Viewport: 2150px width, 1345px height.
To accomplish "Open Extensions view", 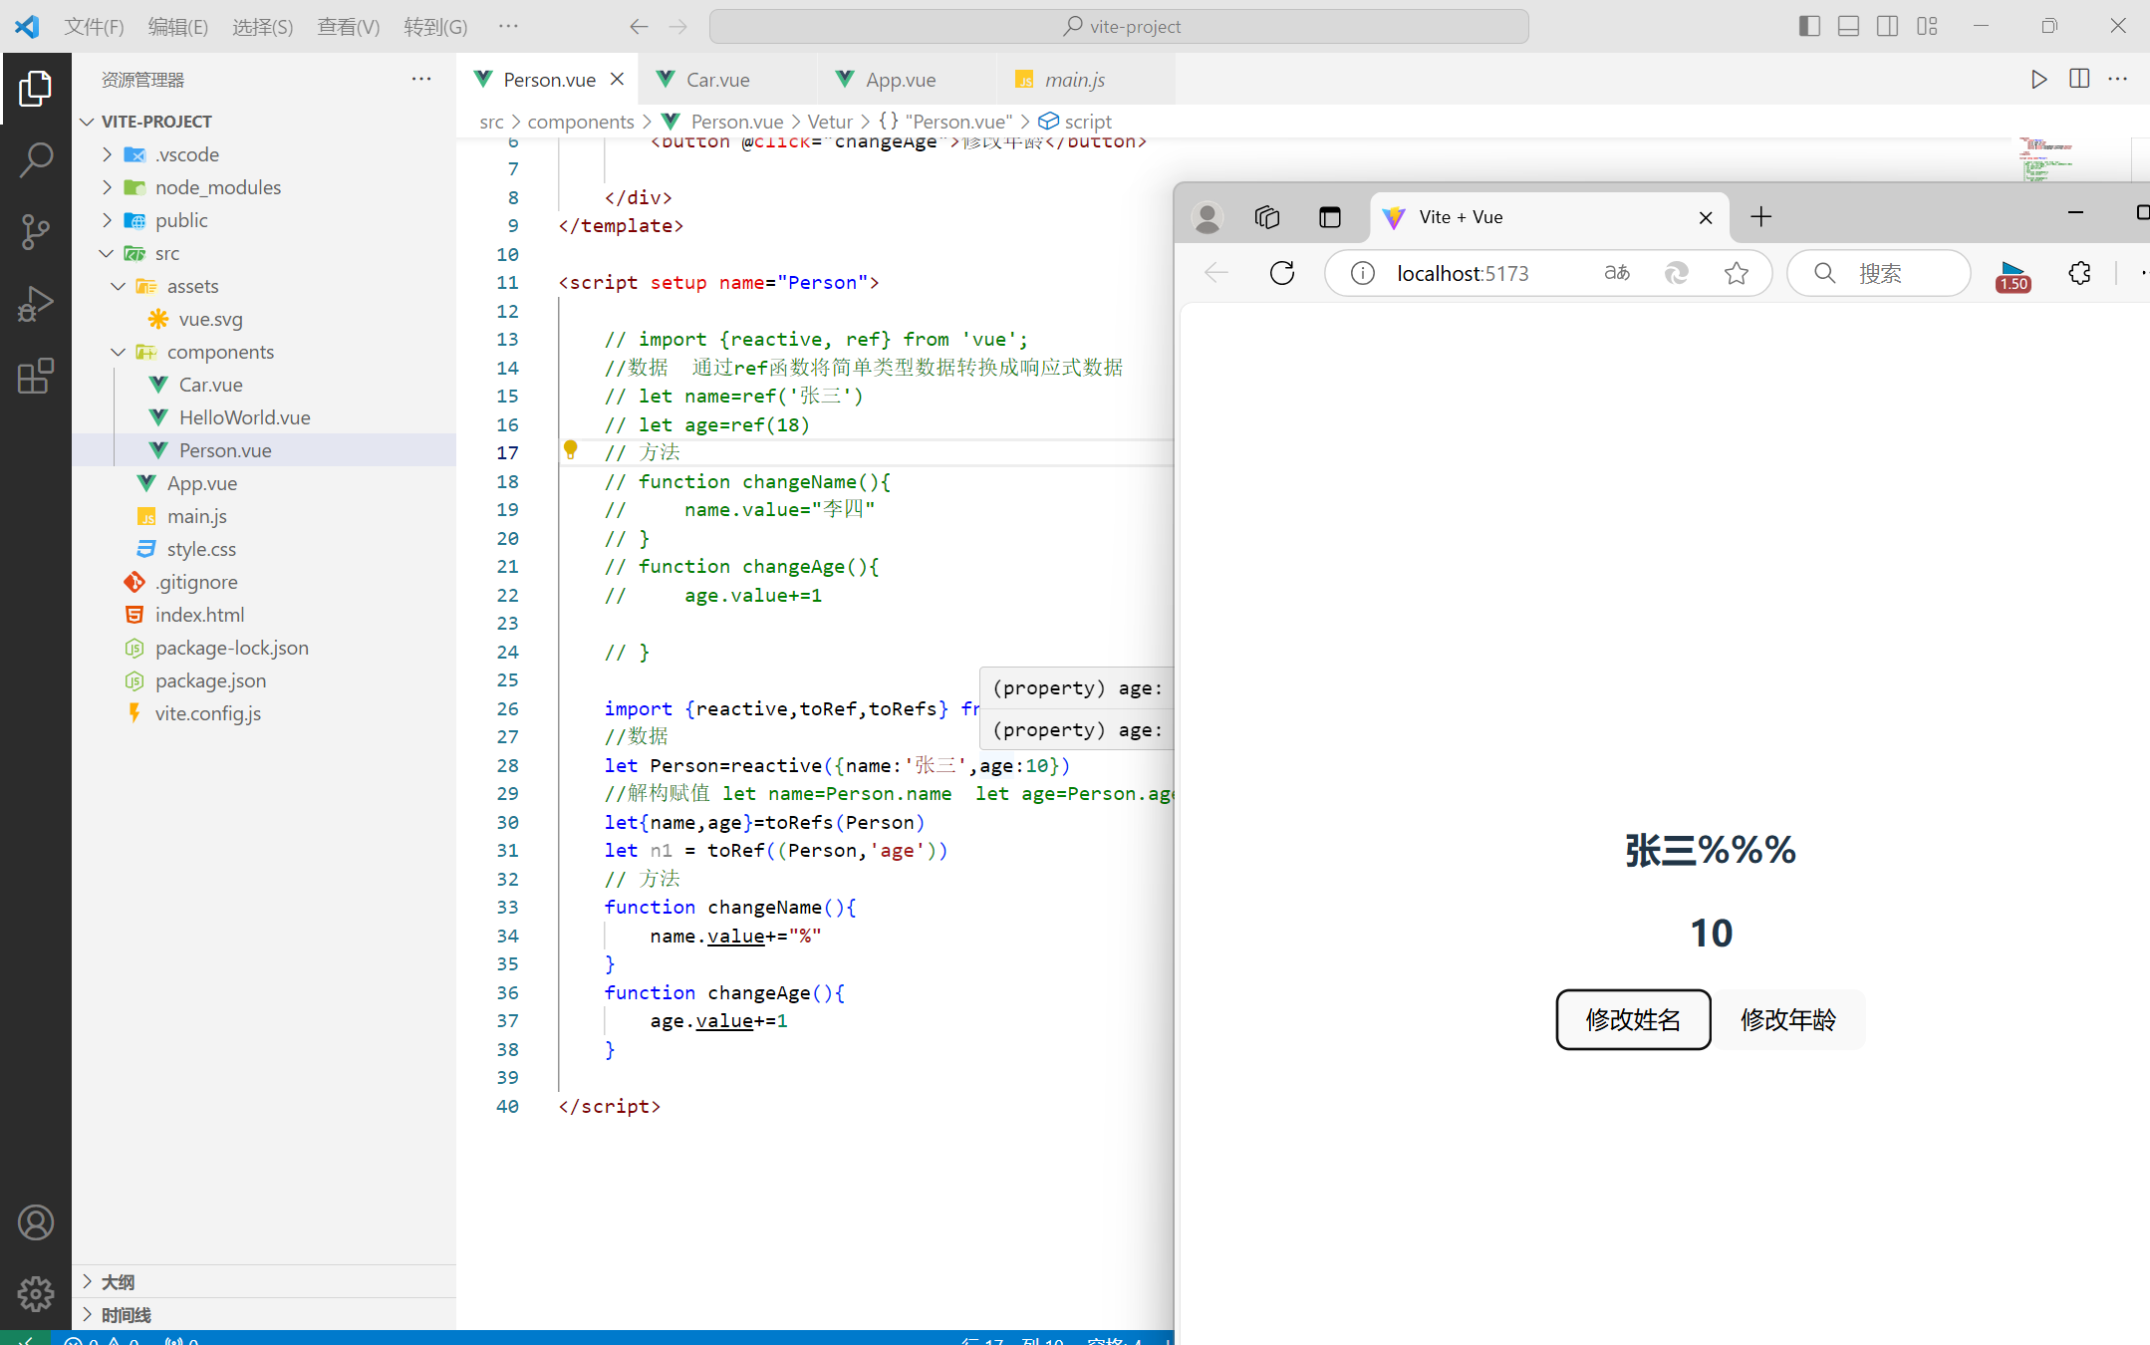I will [36, 376].
